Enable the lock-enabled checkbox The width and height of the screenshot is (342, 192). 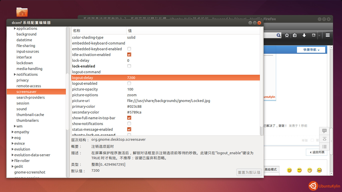[129, 66]
